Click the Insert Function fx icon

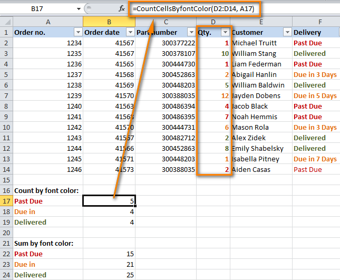pyautogui.click(x=121, y=9)
